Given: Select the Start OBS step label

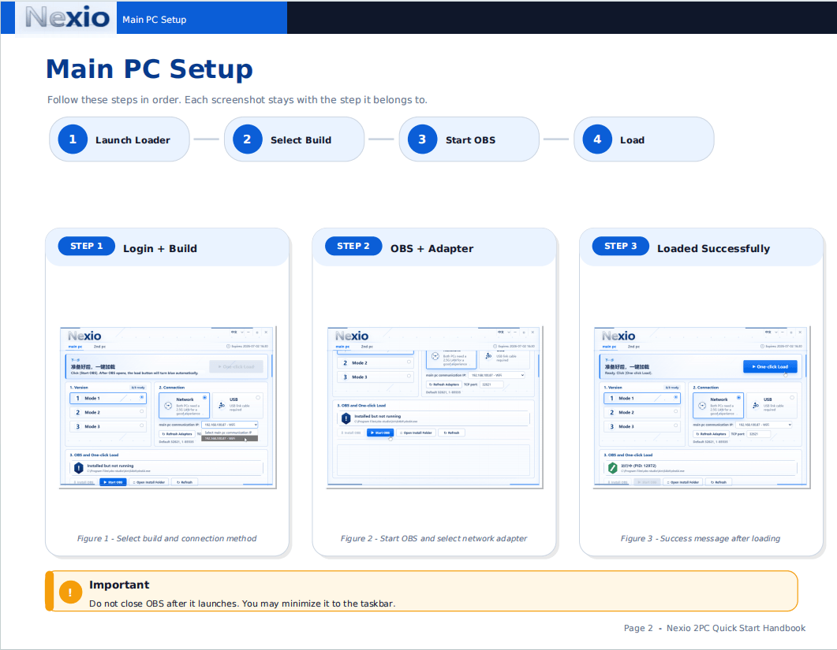Looking at the screenshot, I should click(470, 140).
